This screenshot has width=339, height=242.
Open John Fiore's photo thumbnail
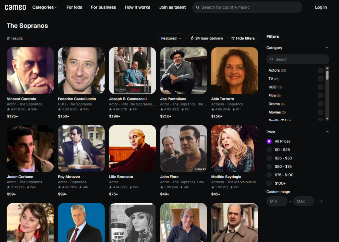[x=183, y=149]
